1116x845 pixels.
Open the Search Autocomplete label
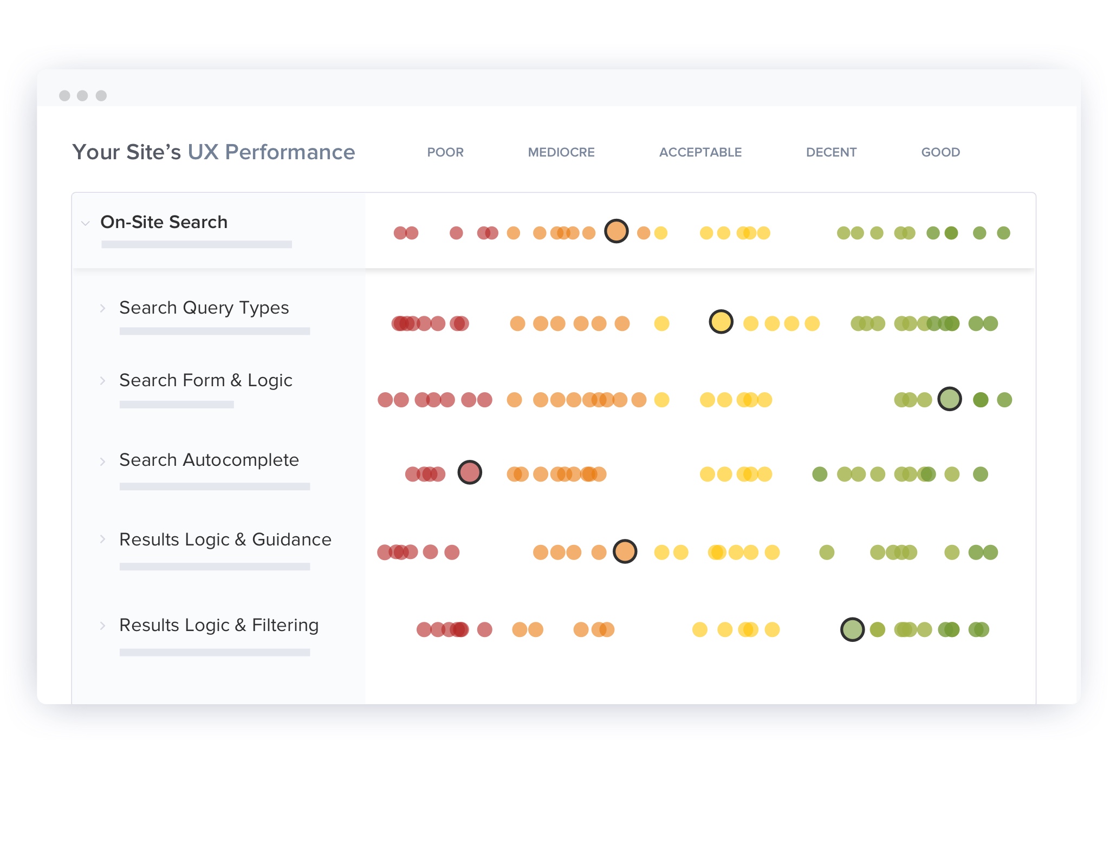(x=209, y=460)
